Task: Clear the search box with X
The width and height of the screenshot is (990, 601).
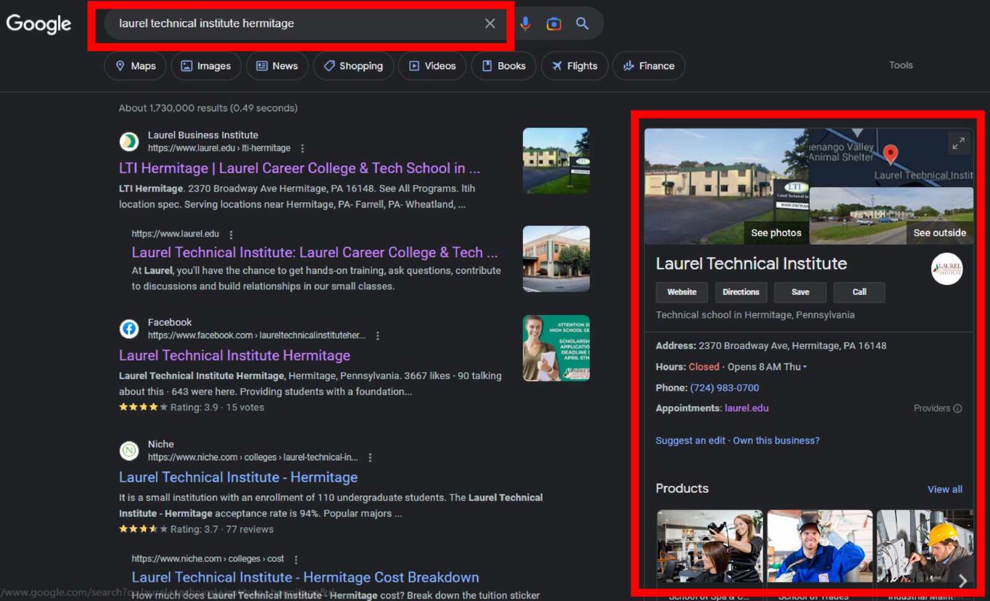Action: pyautogui.click(x=490, y=23)
